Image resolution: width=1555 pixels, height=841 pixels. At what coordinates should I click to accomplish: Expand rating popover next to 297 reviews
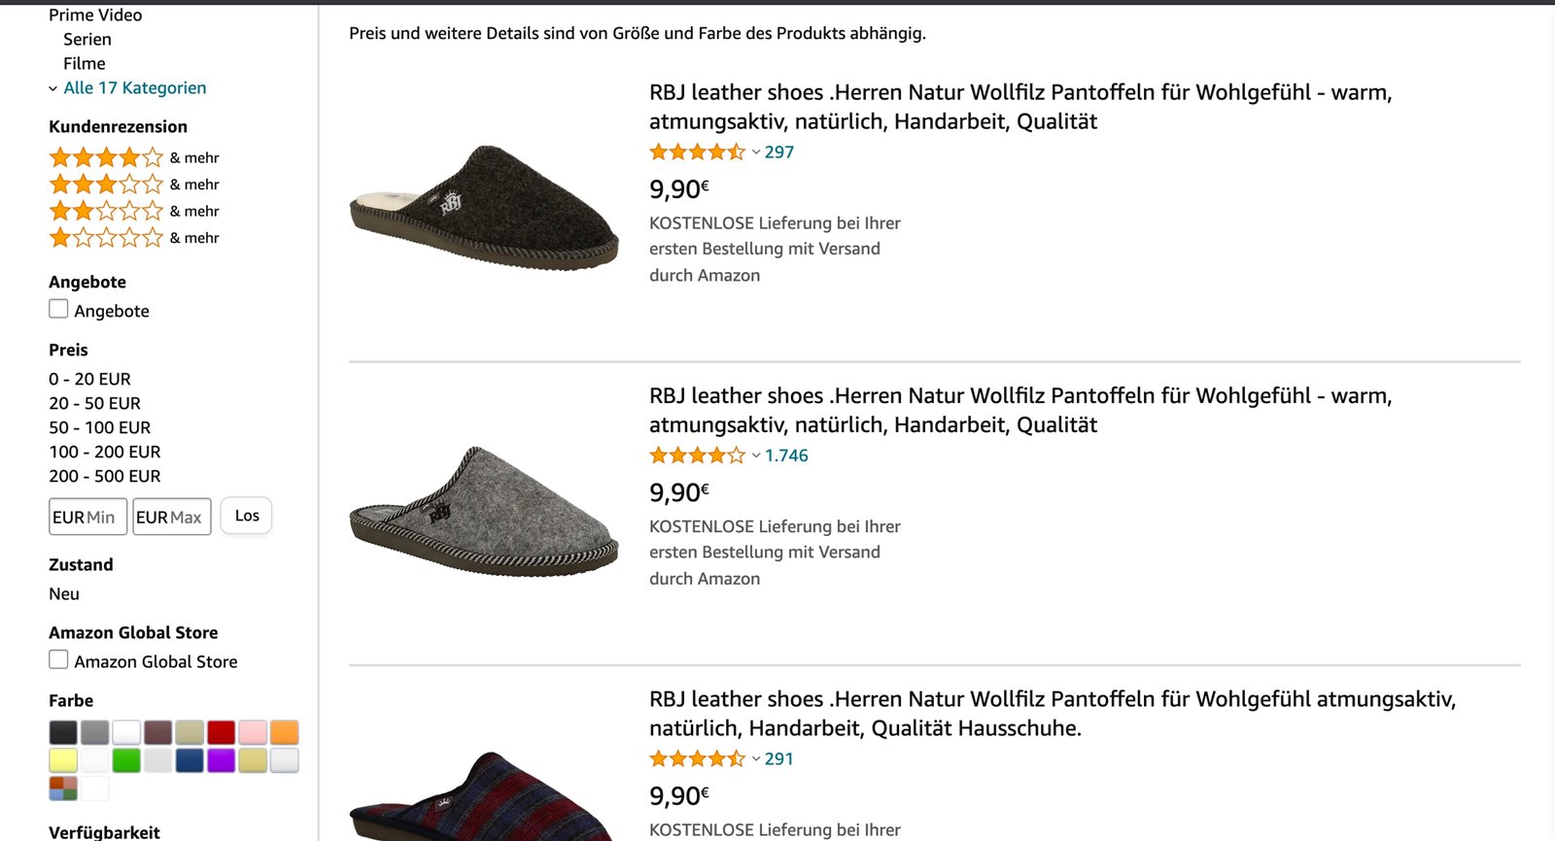point(756,152)
